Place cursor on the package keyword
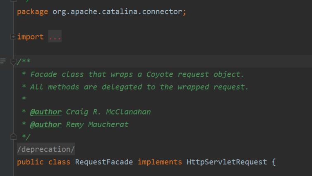This screenshot has width=312, height=176. (32, 12)
